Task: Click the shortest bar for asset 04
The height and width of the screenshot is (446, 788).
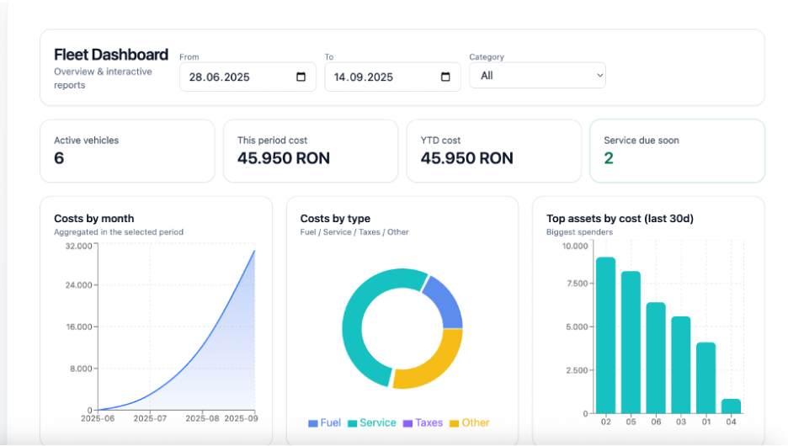Action: click(731, 406)
